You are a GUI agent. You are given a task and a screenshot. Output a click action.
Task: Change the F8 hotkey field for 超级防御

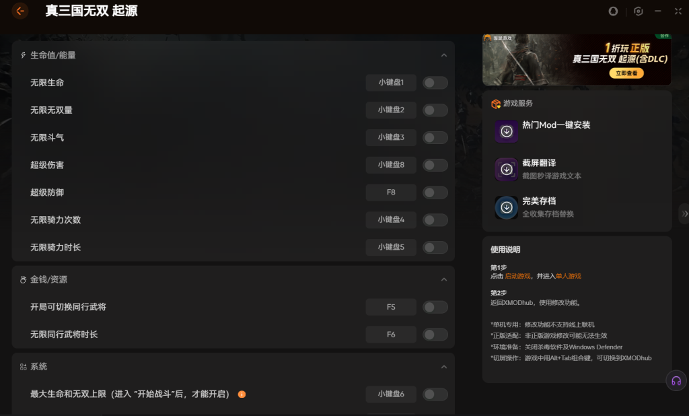point(391,193)
